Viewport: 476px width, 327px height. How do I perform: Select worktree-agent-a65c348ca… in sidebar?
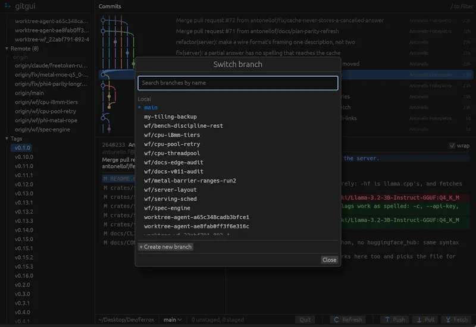pyautogui.click(x=51, y=21)
